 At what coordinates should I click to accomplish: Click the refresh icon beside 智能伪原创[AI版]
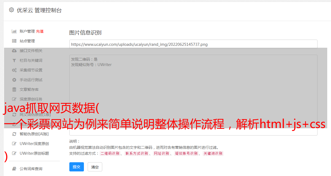(14, 134)
